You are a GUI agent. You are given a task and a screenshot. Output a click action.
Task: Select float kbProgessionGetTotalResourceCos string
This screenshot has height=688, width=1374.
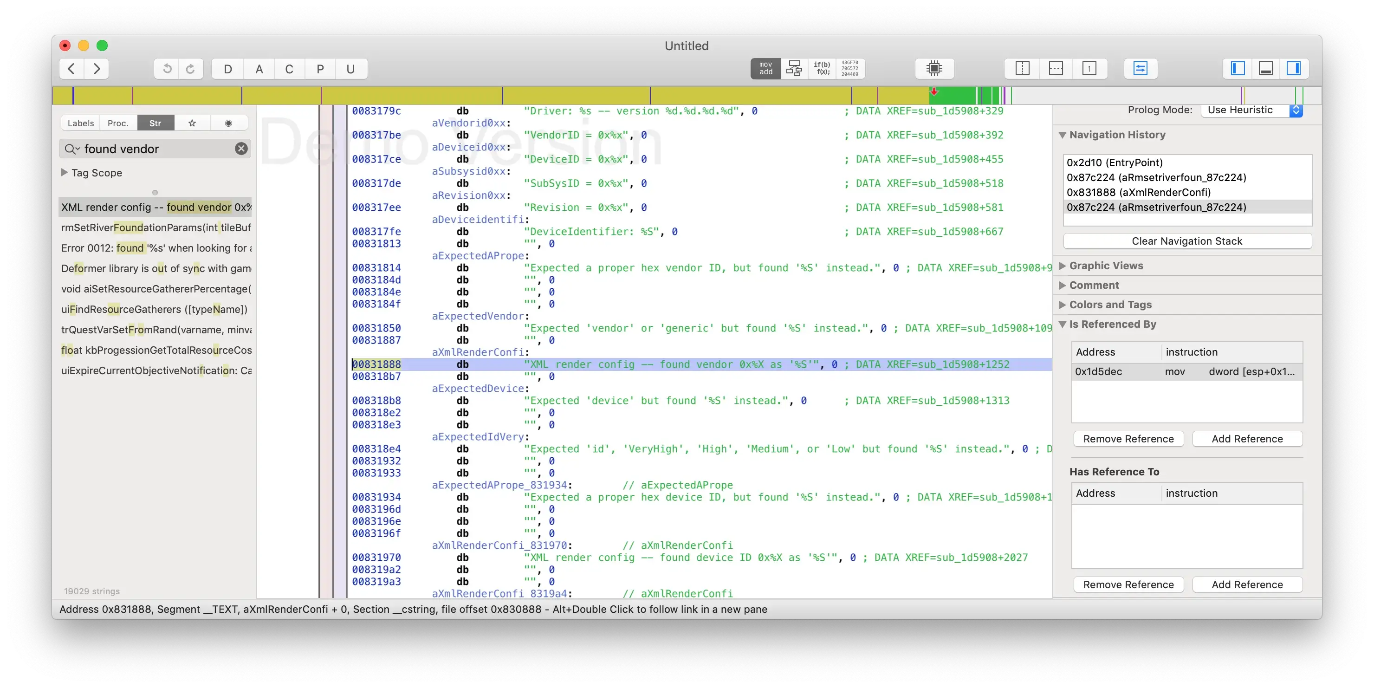point(155,350)
